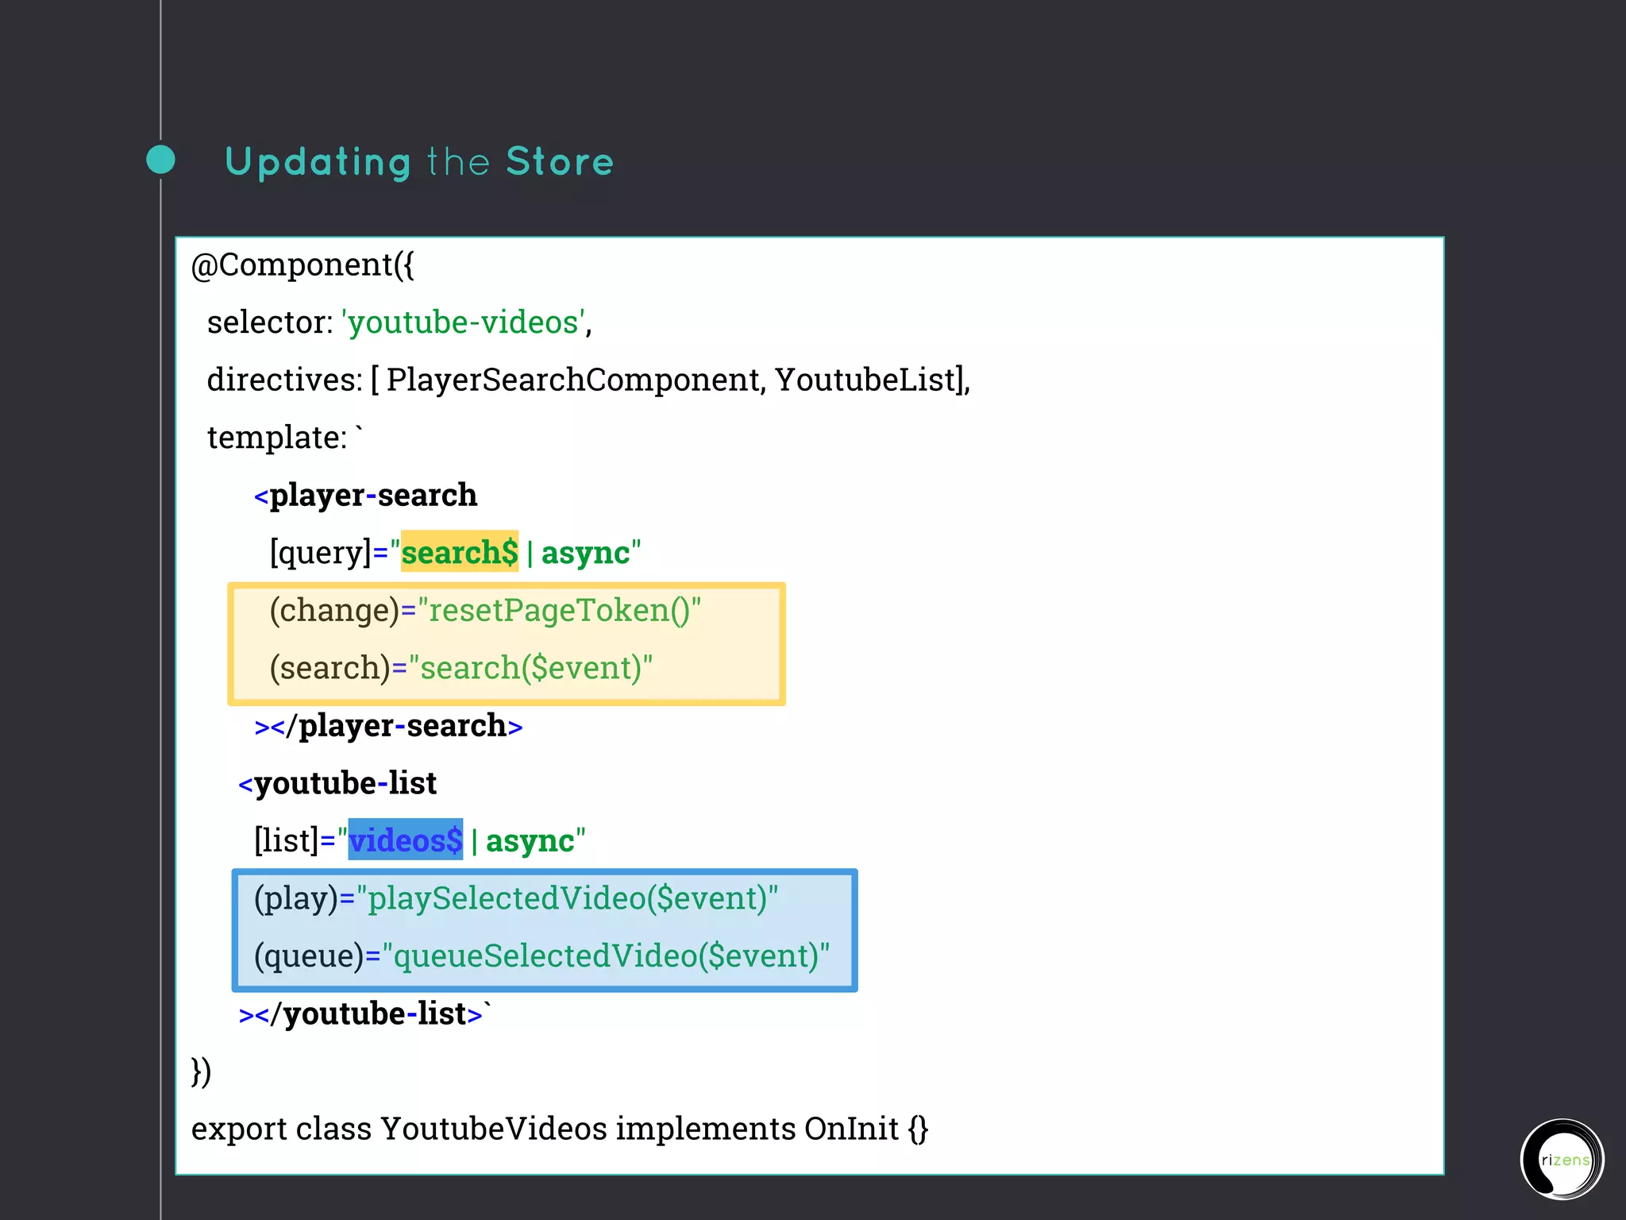Click the '@Component({' line
Image resolution: width=1626 pixels, height=1220 pixels.
302,264
